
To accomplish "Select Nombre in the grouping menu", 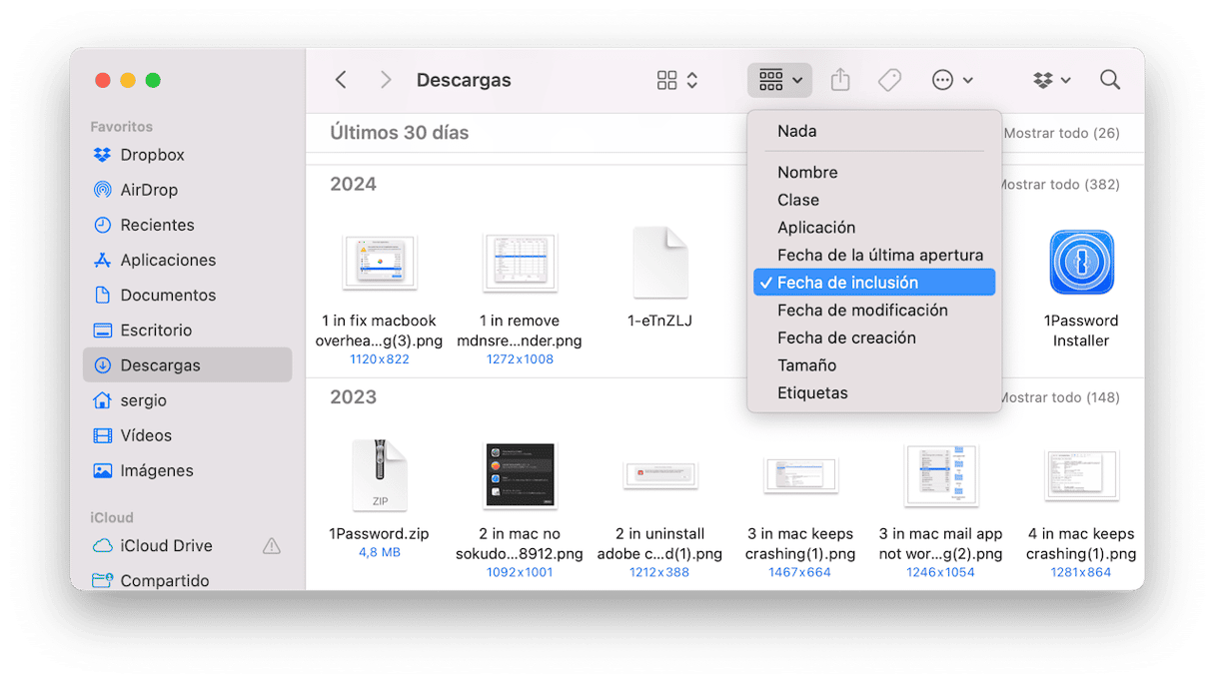I will (807, 173).
